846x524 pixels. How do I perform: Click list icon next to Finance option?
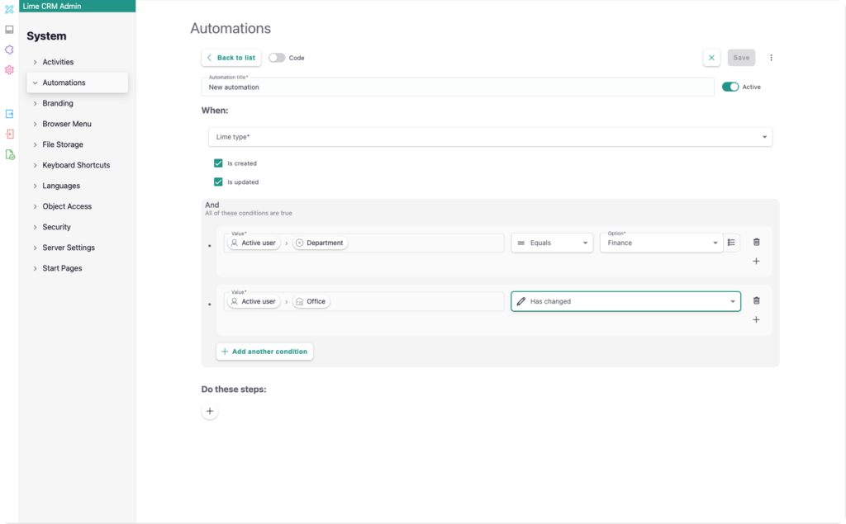732,243
